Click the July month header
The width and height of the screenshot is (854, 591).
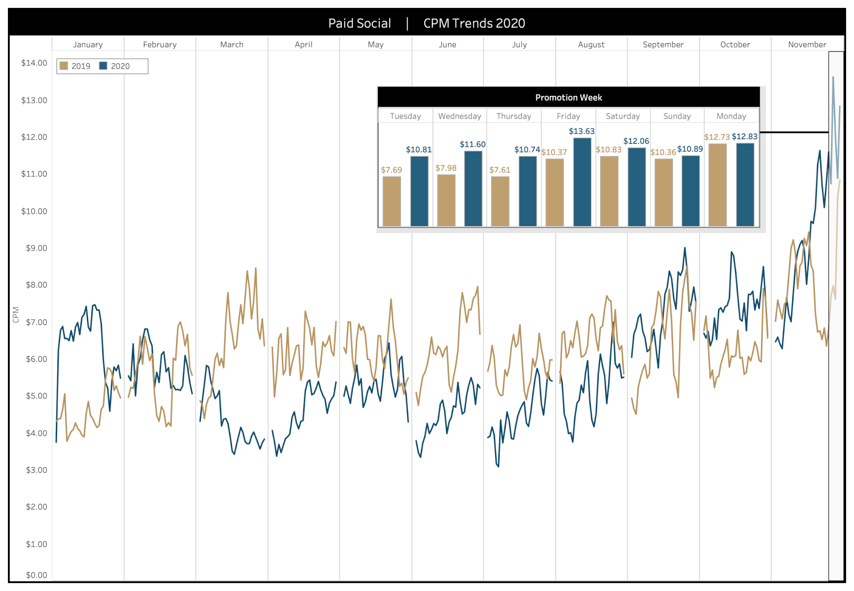520,45
